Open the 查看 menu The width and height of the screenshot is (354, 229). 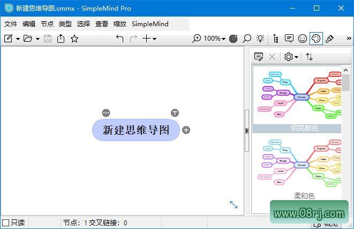click(102, 24)
